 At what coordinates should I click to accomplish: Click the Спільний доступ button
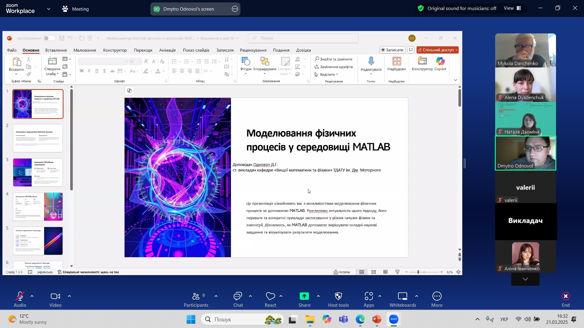coord(437,50)
